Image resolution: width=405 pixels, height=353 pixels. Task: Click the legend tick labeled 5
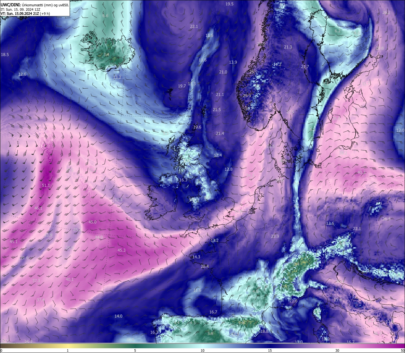135,350
